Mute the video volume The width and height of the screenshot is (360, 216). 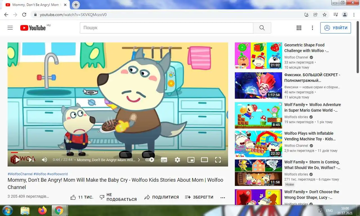point(44,160)
